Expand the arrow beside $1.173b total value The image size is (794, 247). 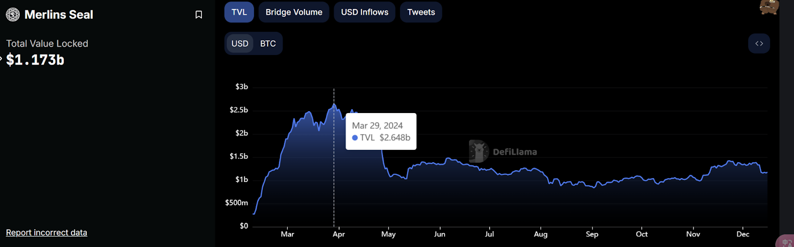(x=1, y=59)
